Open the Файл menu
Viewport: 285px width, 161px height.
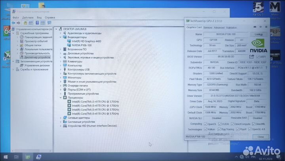pos(15,17)
